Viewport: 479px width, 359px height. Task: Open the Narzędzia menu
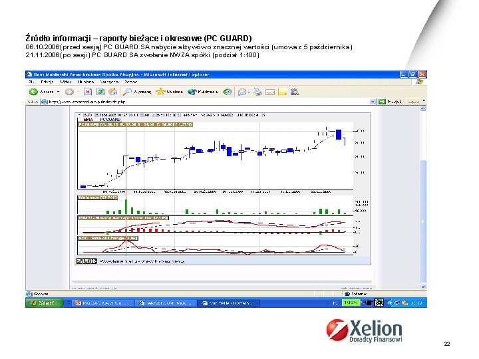tap(109, 82)
